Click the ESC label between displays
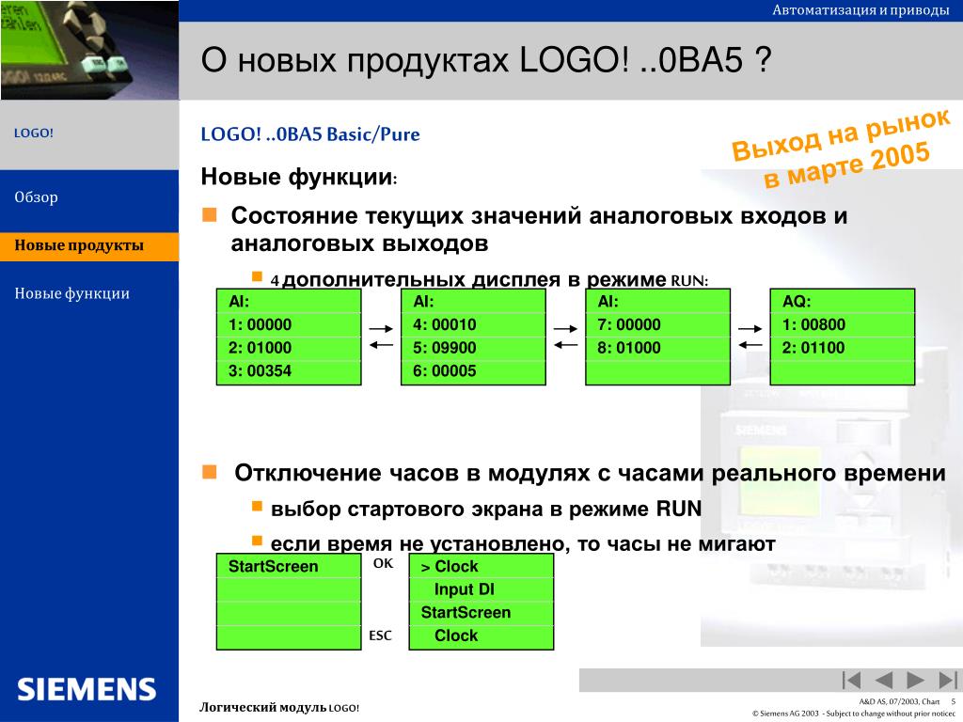The width and height of the screenshot is (963, 722). [x=380, y=636]
